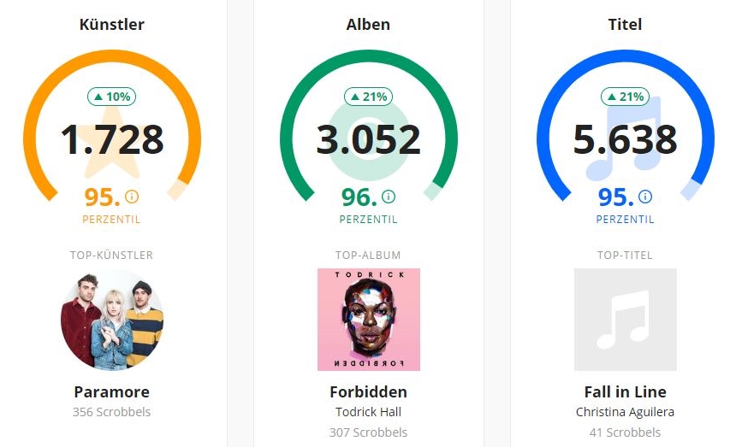Click the 21% increase badge under Alben
The width and height of the screenshot is (736, 447).
[x=369, y=97]
